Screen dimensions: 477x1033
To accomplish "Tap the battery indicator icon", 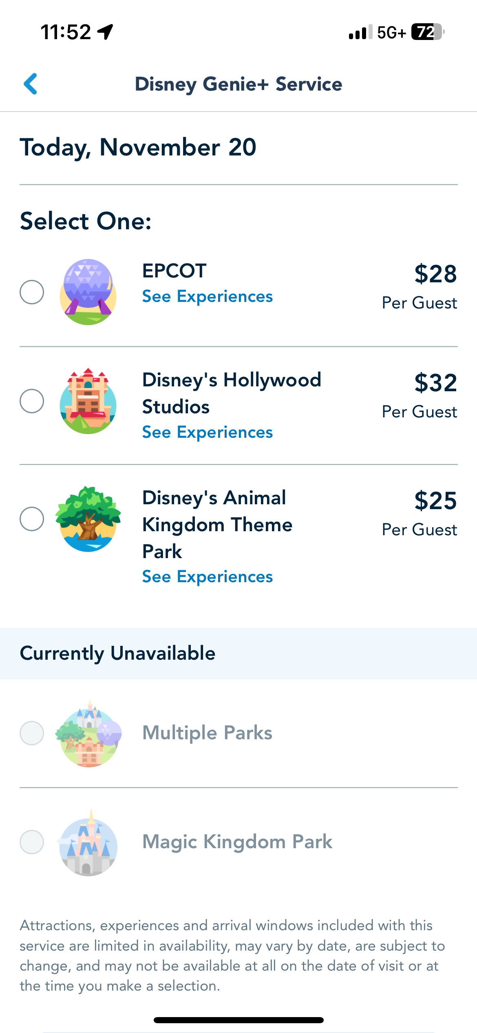I will [427, 32].
